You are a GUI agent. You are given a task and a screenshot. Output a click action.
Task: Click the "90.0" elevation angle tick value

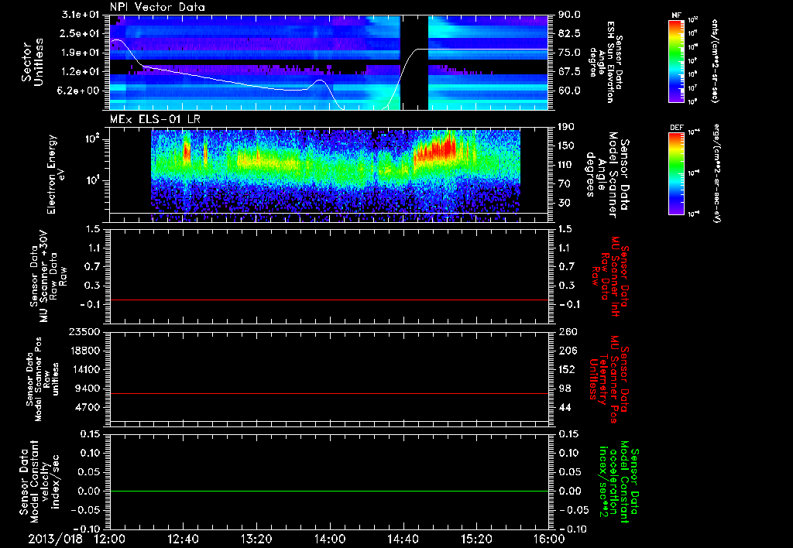point(569,15)
